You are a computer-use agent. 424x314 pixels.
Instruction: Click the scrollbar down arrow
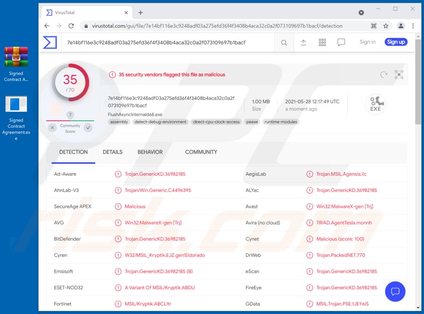click(418, 308)
